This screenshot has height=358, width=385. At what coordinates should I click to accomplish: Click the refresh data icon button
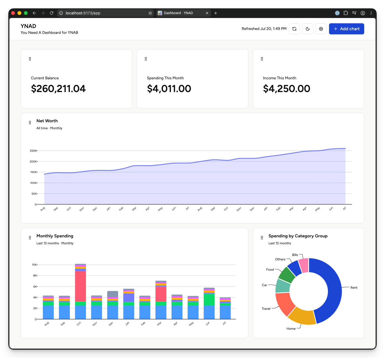pos(294,29)
